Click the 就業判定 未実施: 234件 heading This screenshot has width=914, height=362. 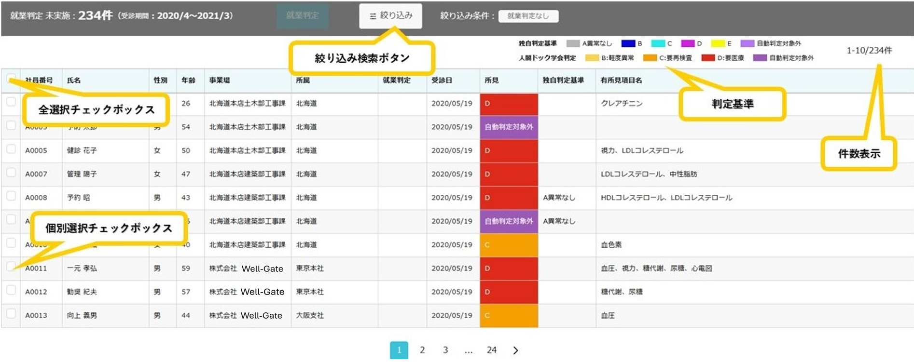coord(61,16)
